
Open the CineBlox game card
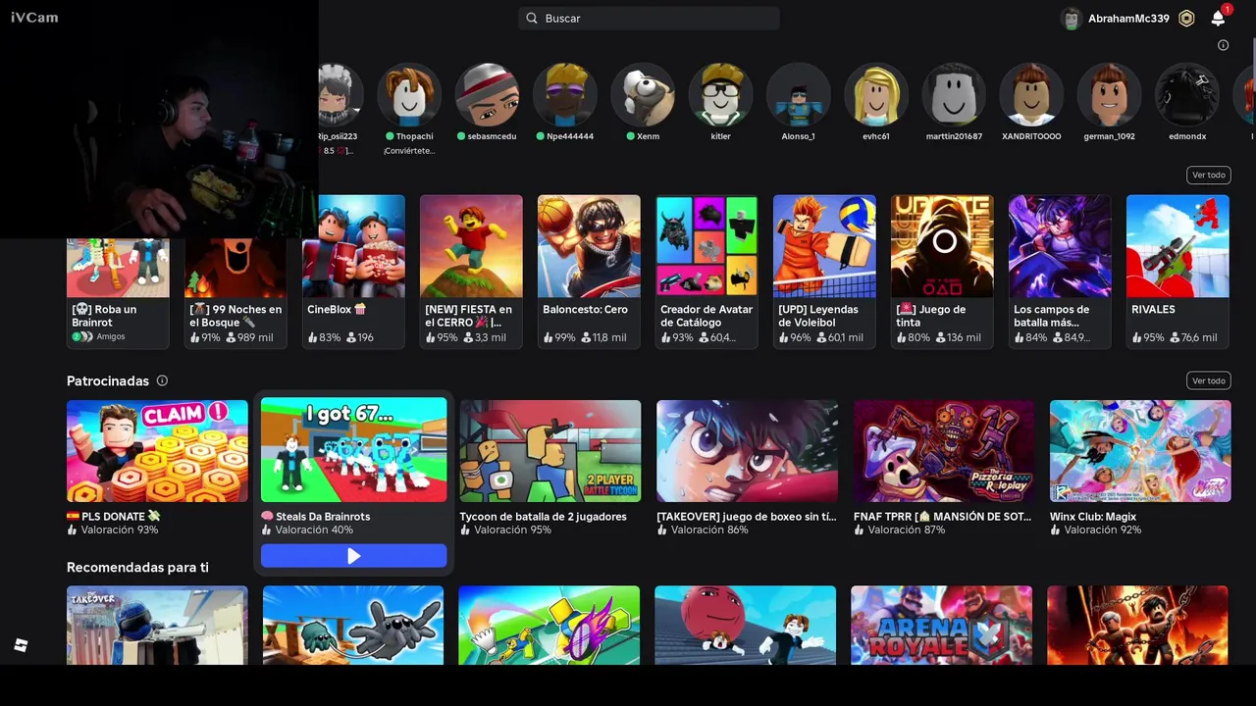click(353, 272)
